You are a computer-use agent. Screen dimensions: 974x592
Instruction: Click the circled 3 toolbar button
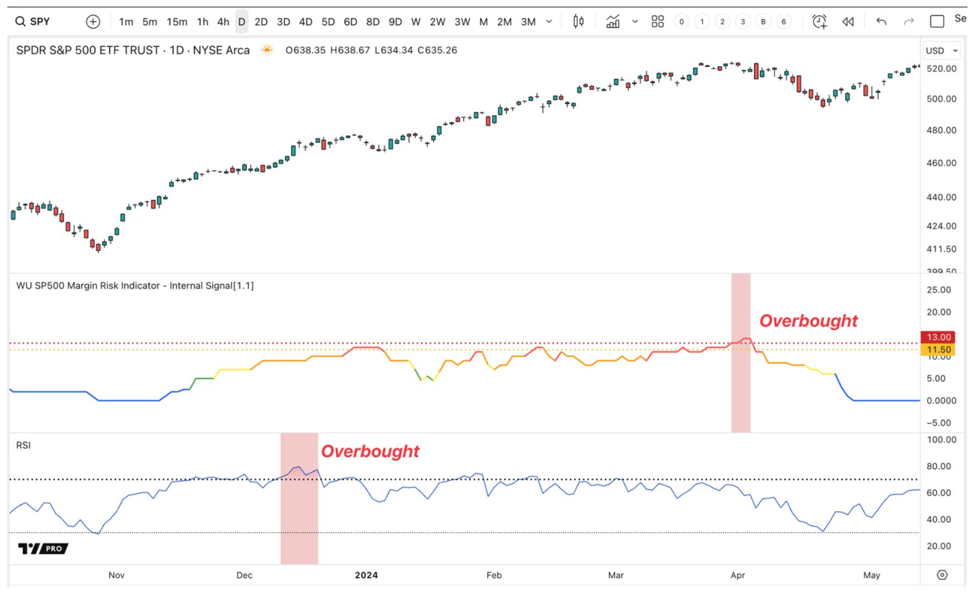[x=743, y=21]
